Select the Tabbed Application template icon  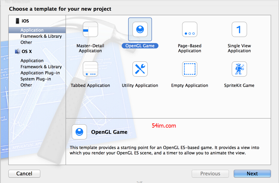point(90,69)
